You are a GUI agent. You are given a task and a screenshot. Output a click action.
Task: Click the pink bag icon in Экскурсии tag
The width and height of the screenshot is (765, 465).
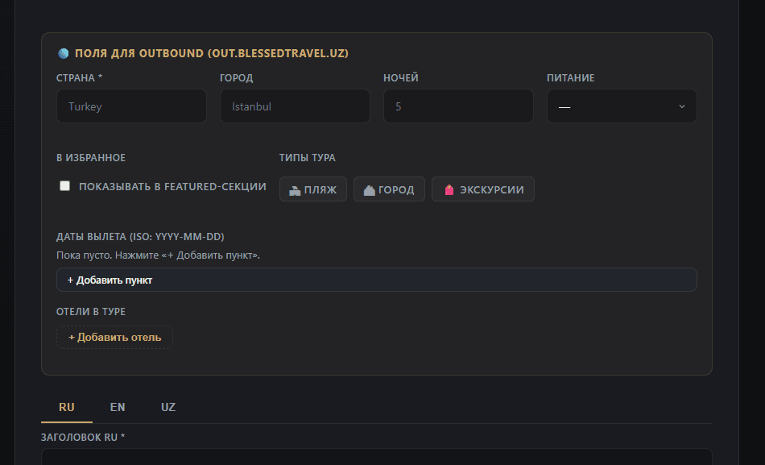click(449, 190)
